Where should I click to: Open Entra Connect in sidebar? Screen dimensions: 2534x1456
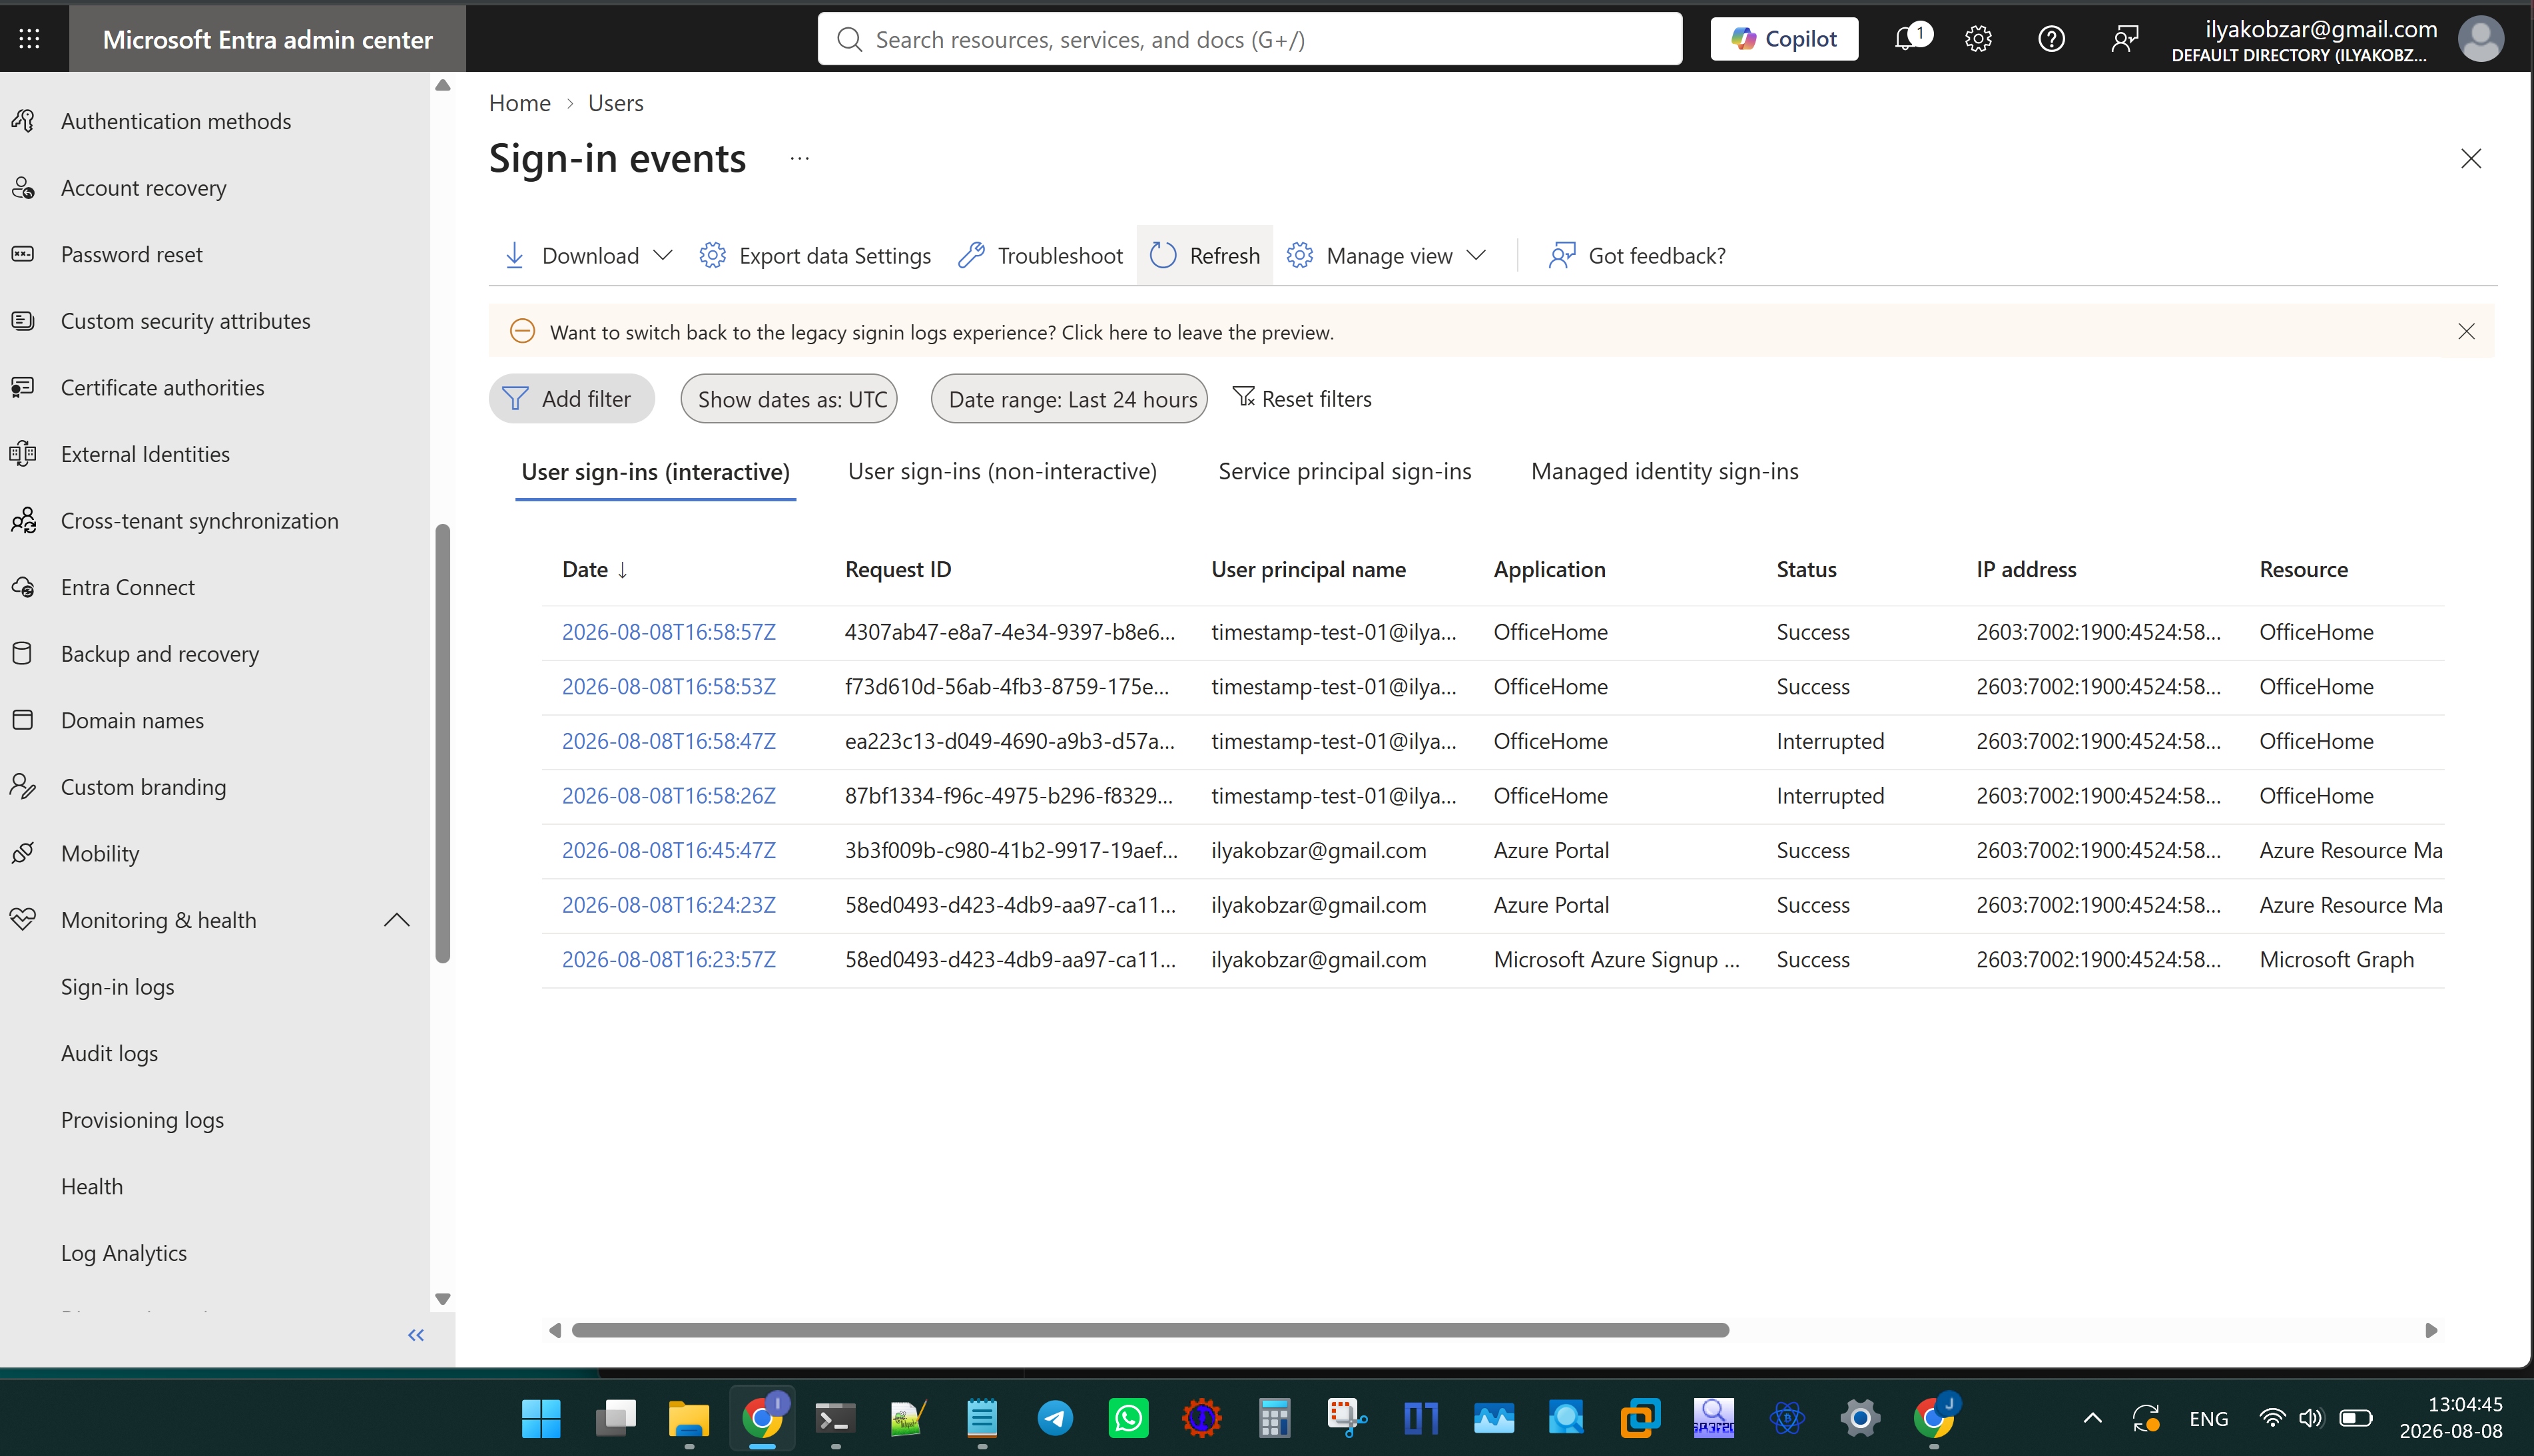click(x=128, y=588)
